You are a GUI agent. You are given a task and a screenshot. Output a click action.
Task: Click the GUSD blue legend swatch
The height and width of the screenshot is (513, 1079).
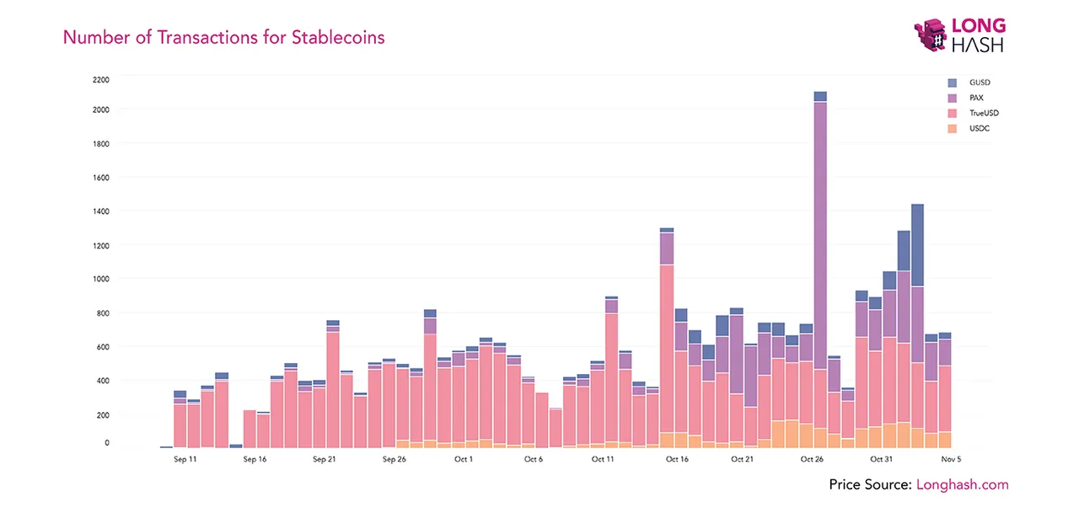[953, 83]
